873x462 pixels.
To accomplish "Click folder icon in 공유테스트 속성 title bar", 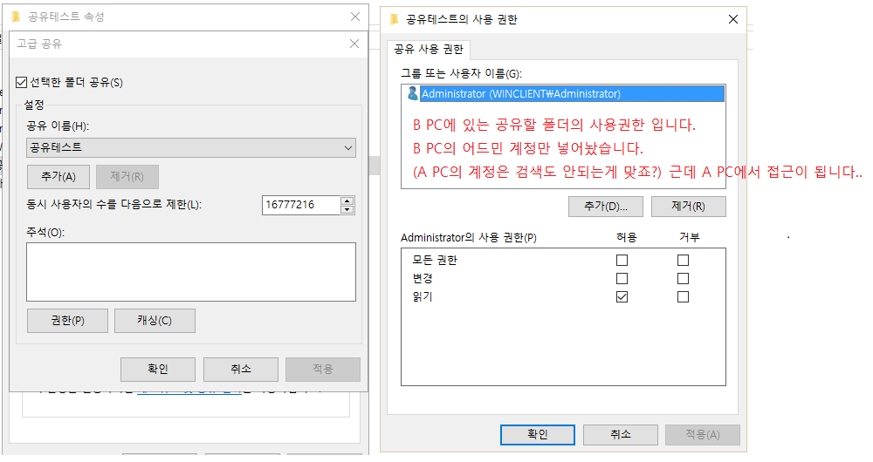I will pos(15,17).
